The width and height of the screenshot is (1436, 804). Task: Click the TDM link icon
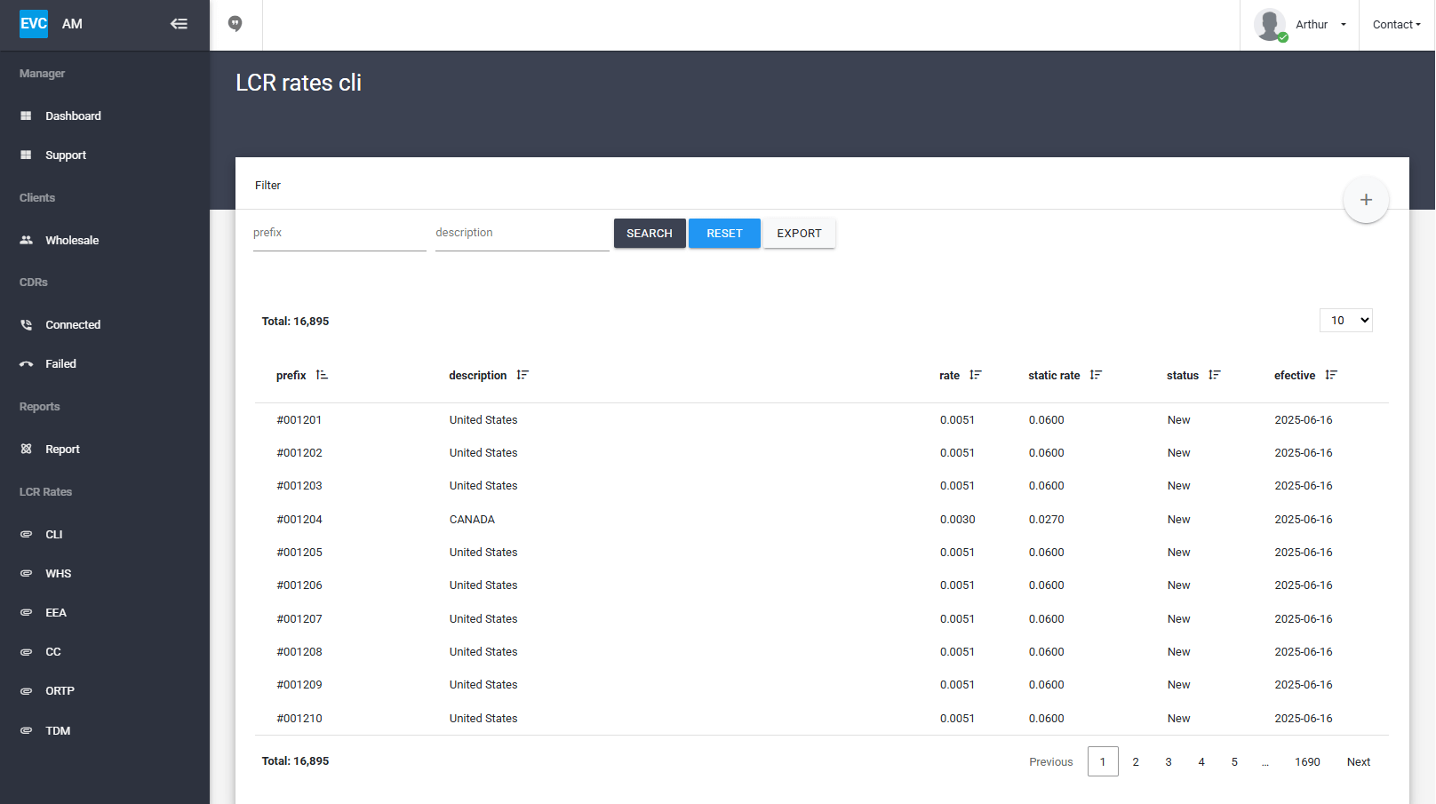pyautogui.click(x=26, y=730)
